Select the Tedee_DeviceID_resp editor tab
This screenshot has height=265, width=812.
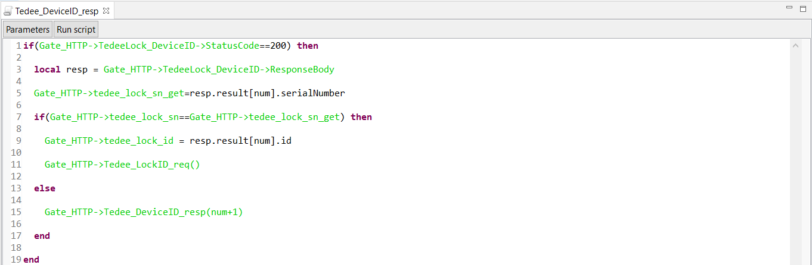coord(57,11)
